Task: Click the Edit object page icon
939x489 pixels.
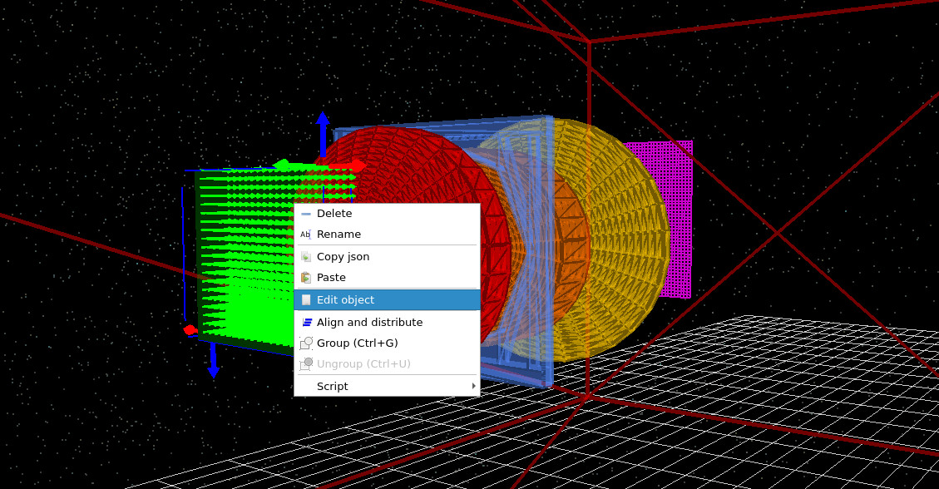Action: pos(306,299)
